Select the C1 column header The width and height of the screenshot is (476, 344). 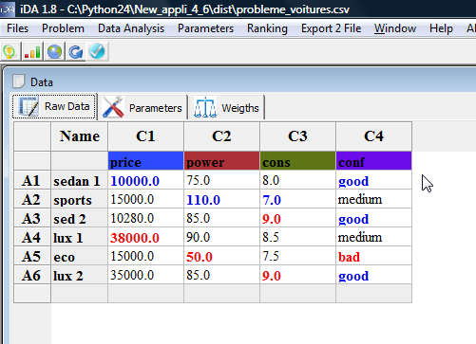[x=146, y=136]
